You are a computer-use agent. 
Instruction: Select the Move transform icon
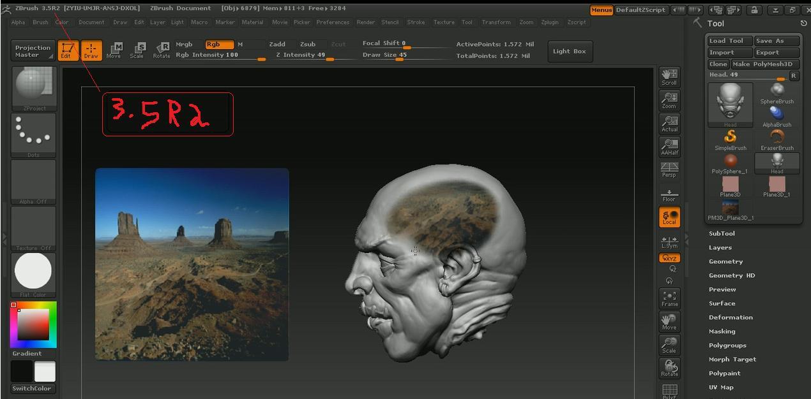point(114,50)
